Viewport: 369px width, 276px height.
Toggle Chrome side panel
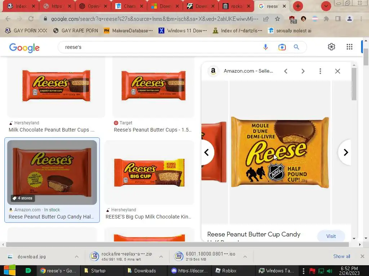click(x=338, y=19)
